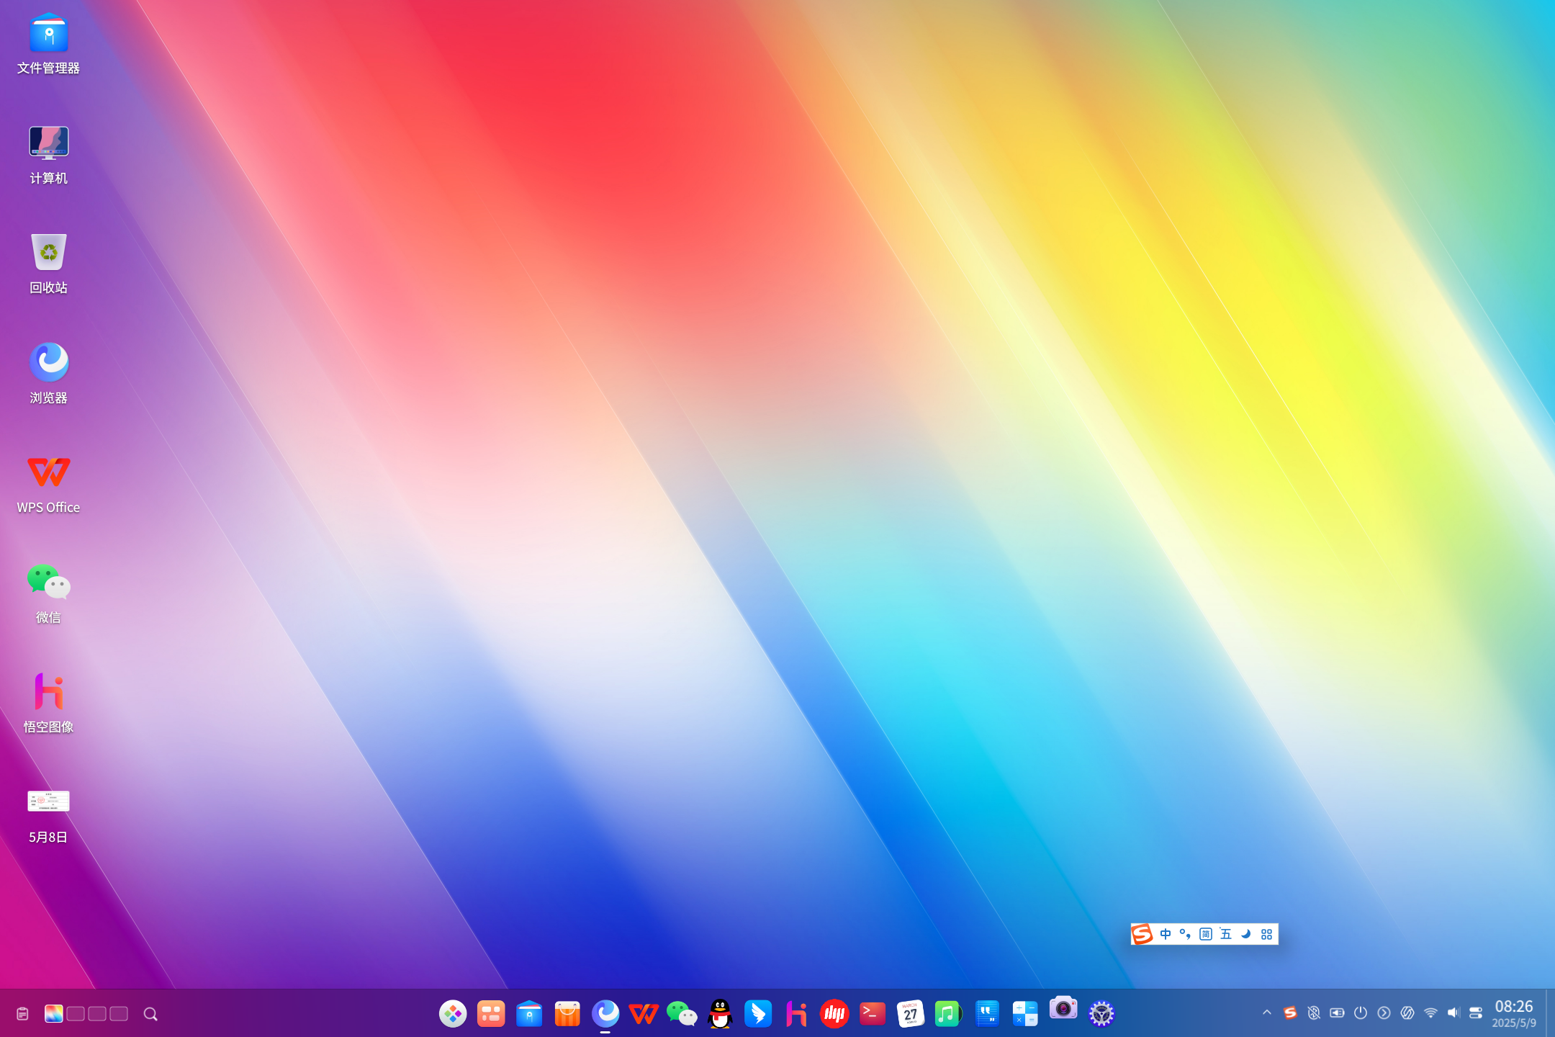Image resolution: width=1555 pixels, height=1037 pixels.
Task: Toggle the moon half-width/full-width button
Action: (1246, 934)
